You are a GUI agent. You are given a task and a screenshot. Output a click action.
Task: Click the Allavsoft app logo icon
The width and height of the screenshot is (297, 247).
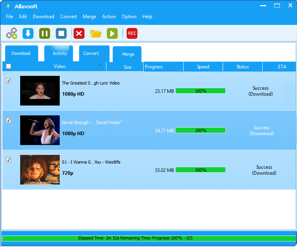(8, 6)
